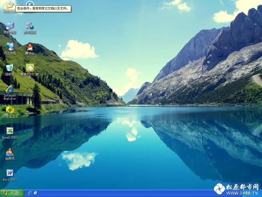
Task: Open the 开始 start menu
Action: point(12,193)
